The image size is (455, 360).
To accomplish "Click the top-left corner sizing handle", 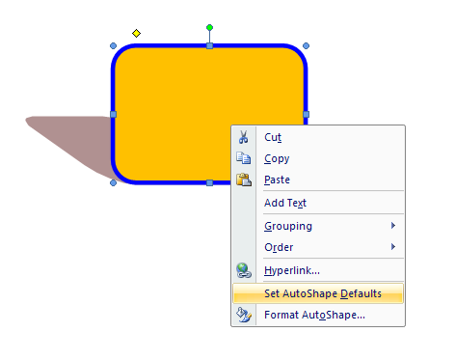I will (113, 46).
